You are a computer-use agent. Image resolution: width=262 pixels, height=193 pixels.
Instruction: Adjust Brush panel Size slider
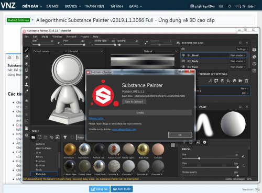click(210, 158)
